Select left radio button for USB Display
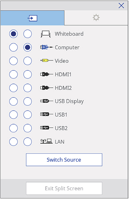129x199 pixels. click(x=13, y=101)
